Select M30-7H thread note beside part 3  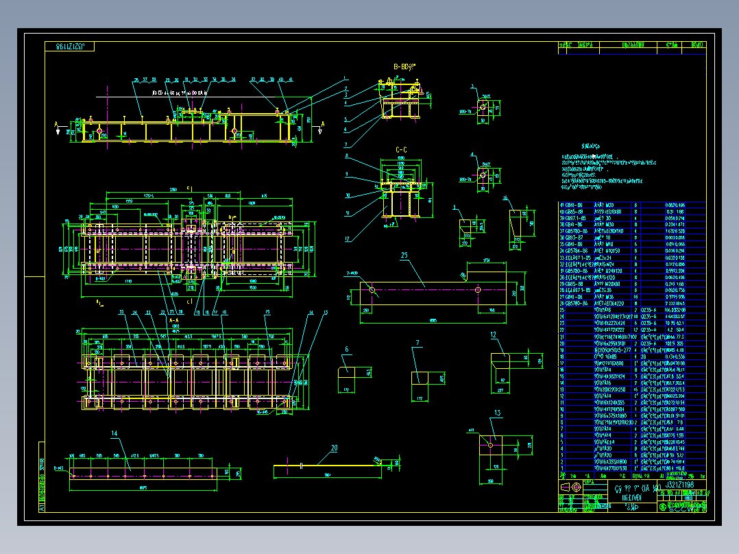tap(465, 112)
